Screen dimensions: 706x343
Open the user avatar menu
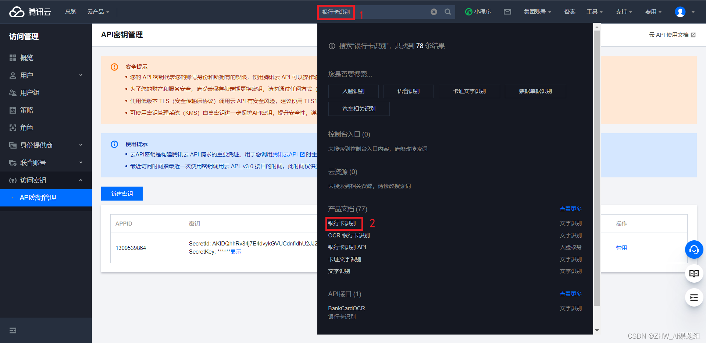click(x=685, y=12)
